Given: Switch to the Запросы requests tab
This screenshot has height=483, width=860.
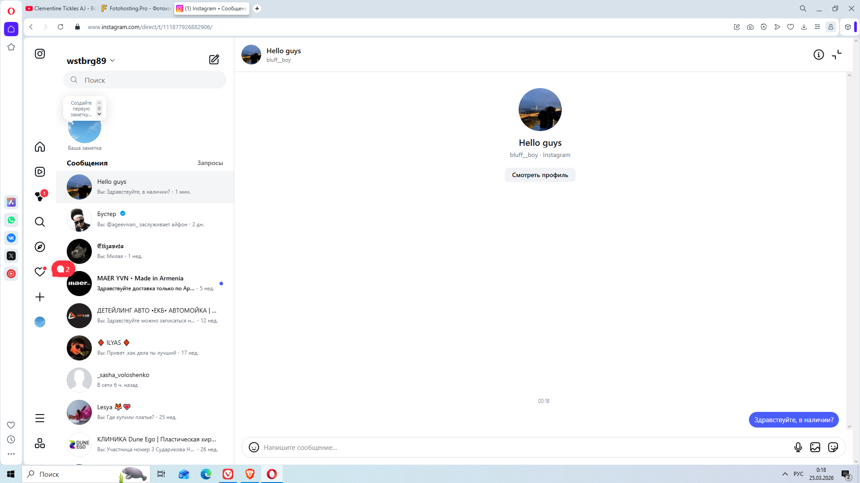Looking at the screenshot, I should [210, 163].
